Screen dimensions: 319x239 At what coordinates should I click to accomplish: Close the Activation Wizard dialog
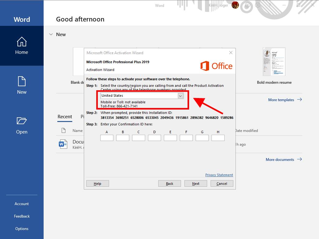pos(231,53)
